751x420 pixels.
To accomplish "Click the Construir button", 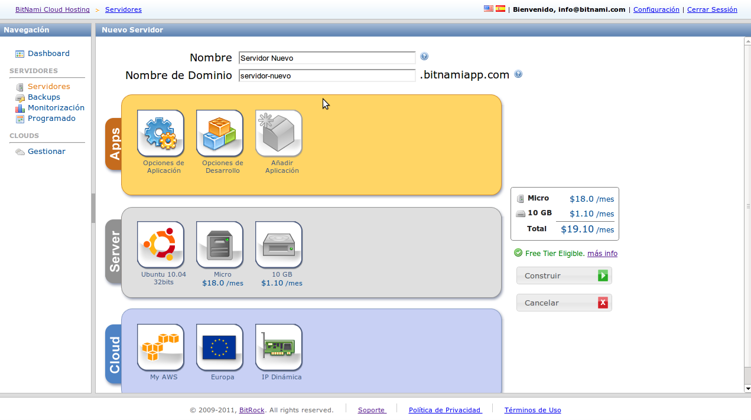I will point(564,275).
